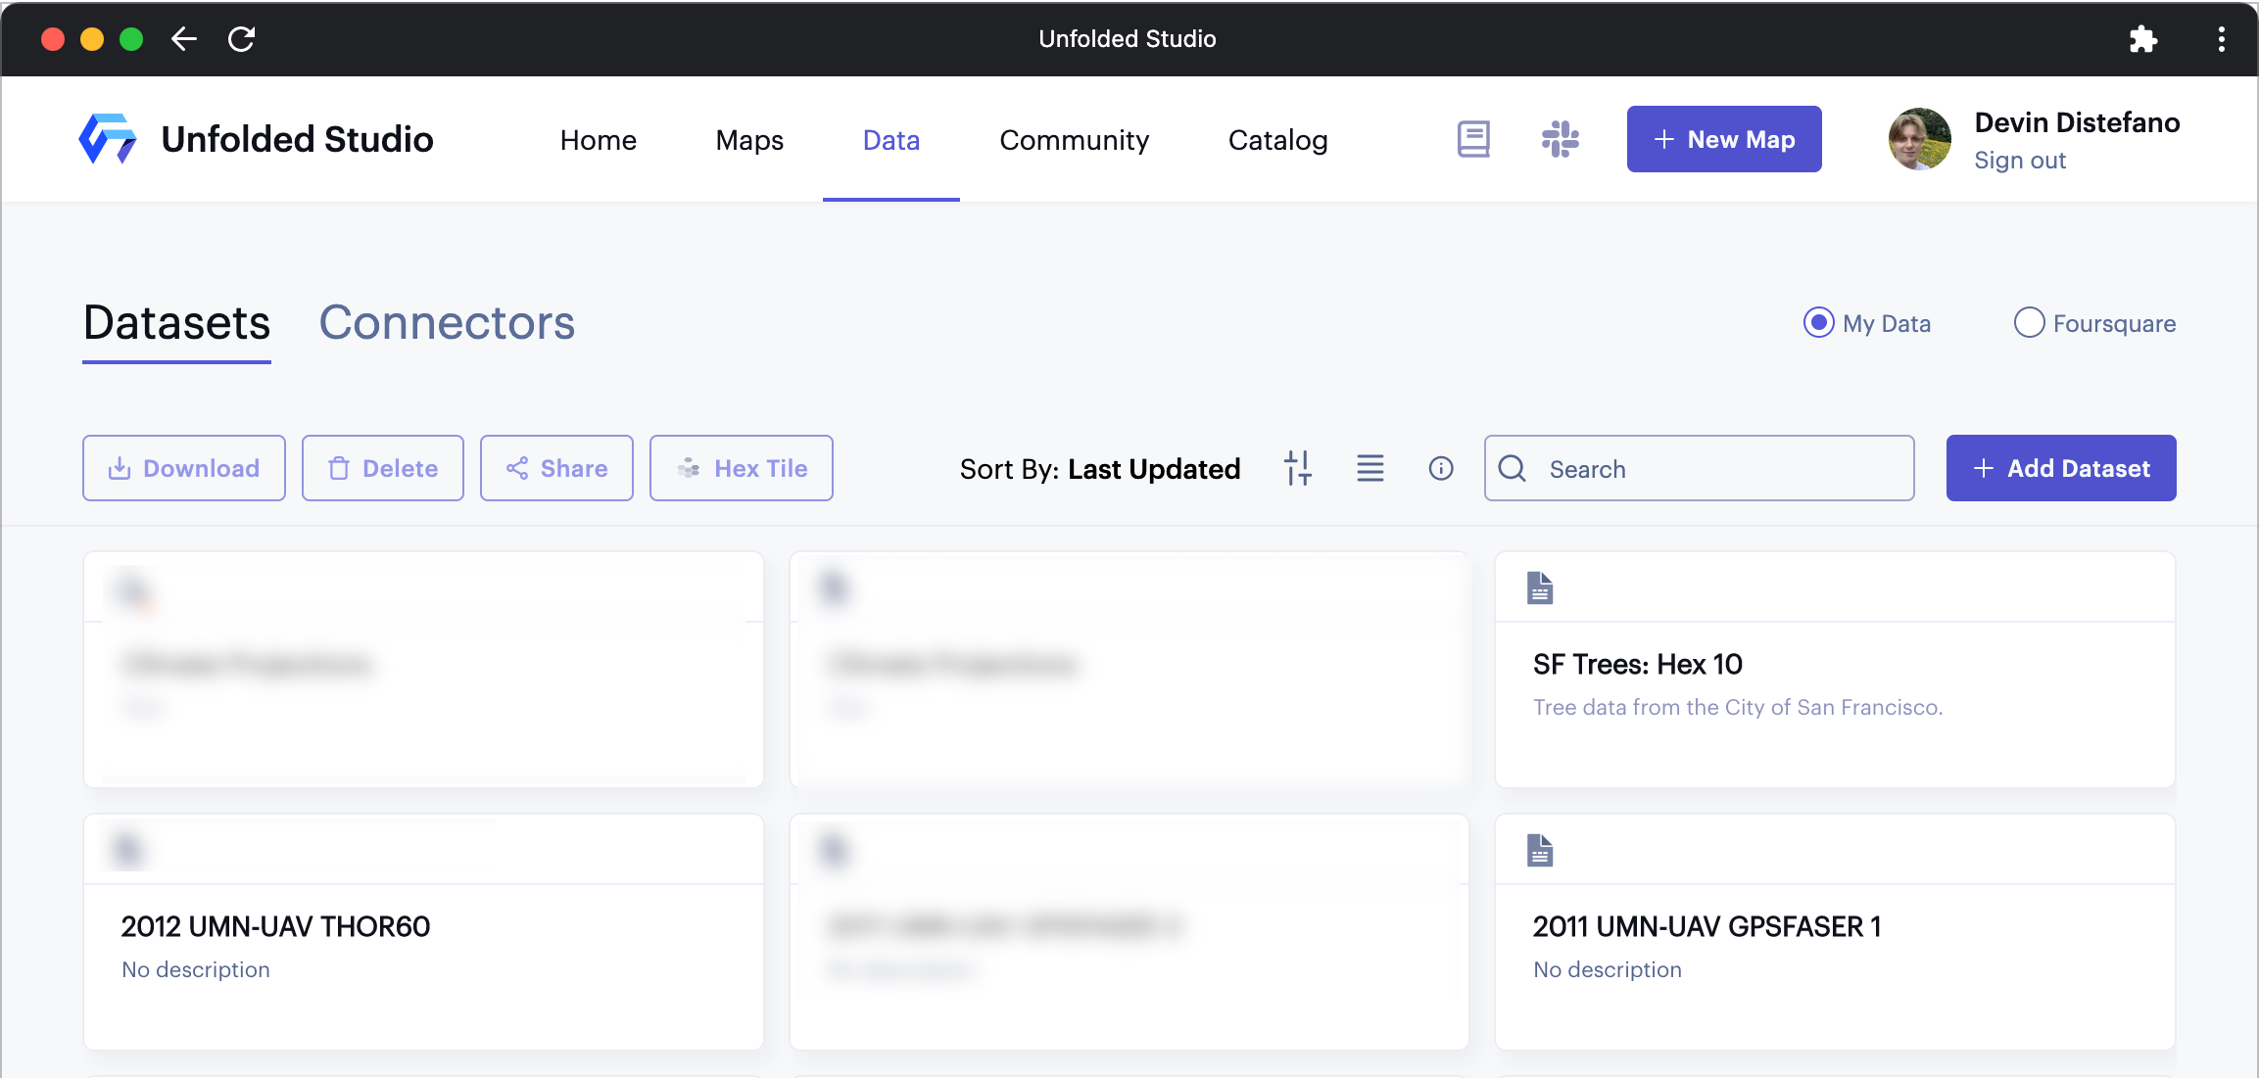This screenshot has height=1078, width=2259.
Task: Switch to the Maps tab
Action: point(749,140)
